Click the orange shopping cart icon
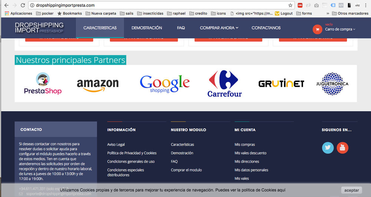Viewport: 371px width, 197px height. point(317,29)
